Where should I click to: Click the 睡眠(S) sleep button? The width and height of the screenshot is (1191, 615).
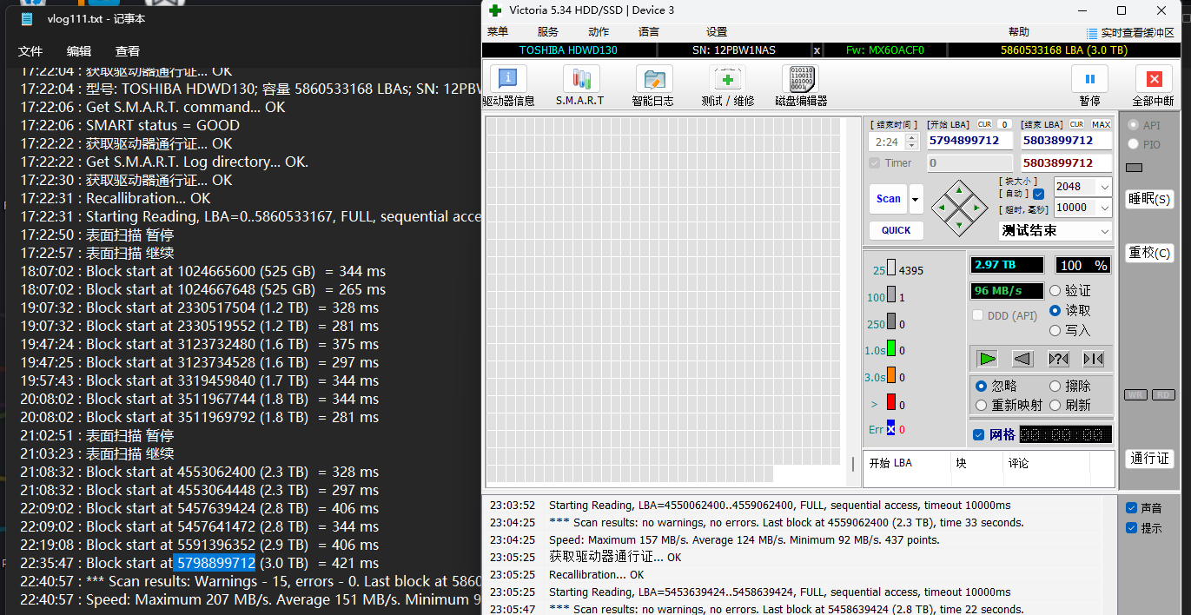[x=1149, y=199]
